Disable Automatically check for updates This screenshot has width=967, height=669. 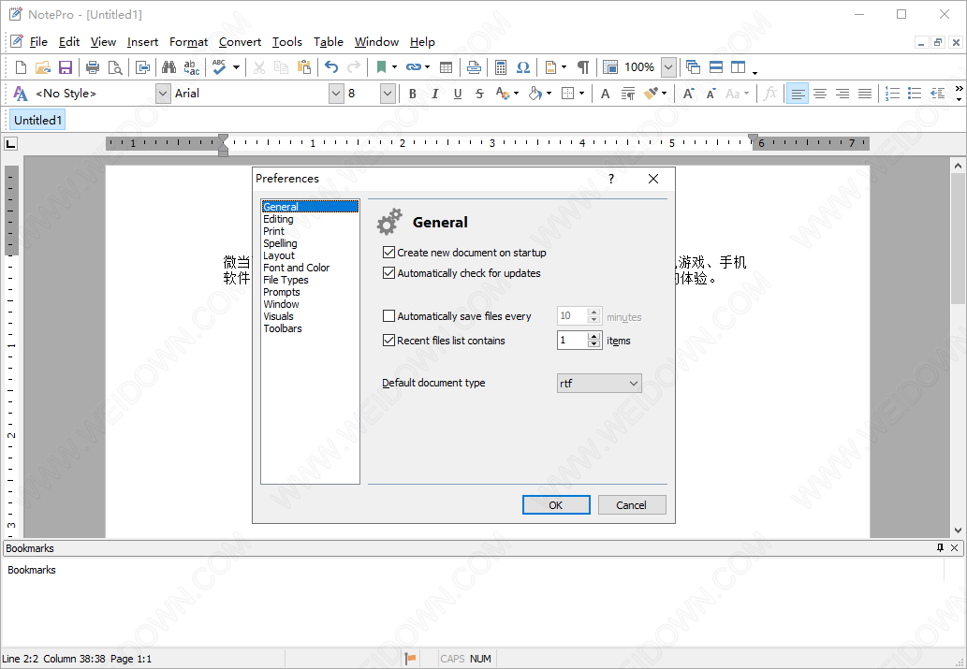tap(389, 273)
